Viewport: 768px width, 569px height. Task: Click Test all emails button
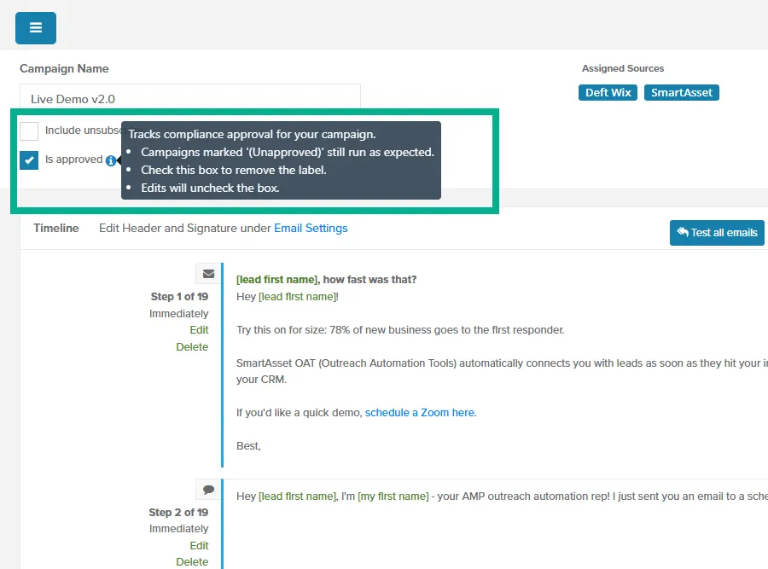(717, 233)
